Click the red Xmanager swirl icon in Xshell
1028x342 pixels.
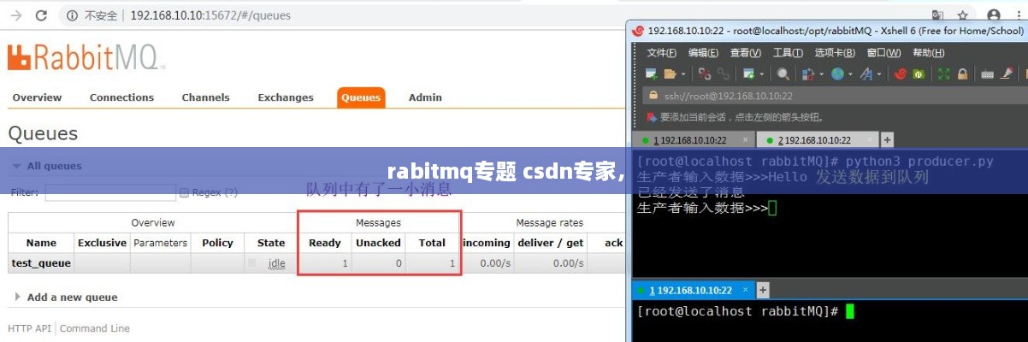901,74
